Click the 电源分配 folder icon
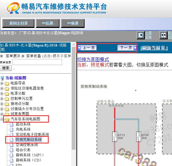The image size is (172, 166). (7, 94)
